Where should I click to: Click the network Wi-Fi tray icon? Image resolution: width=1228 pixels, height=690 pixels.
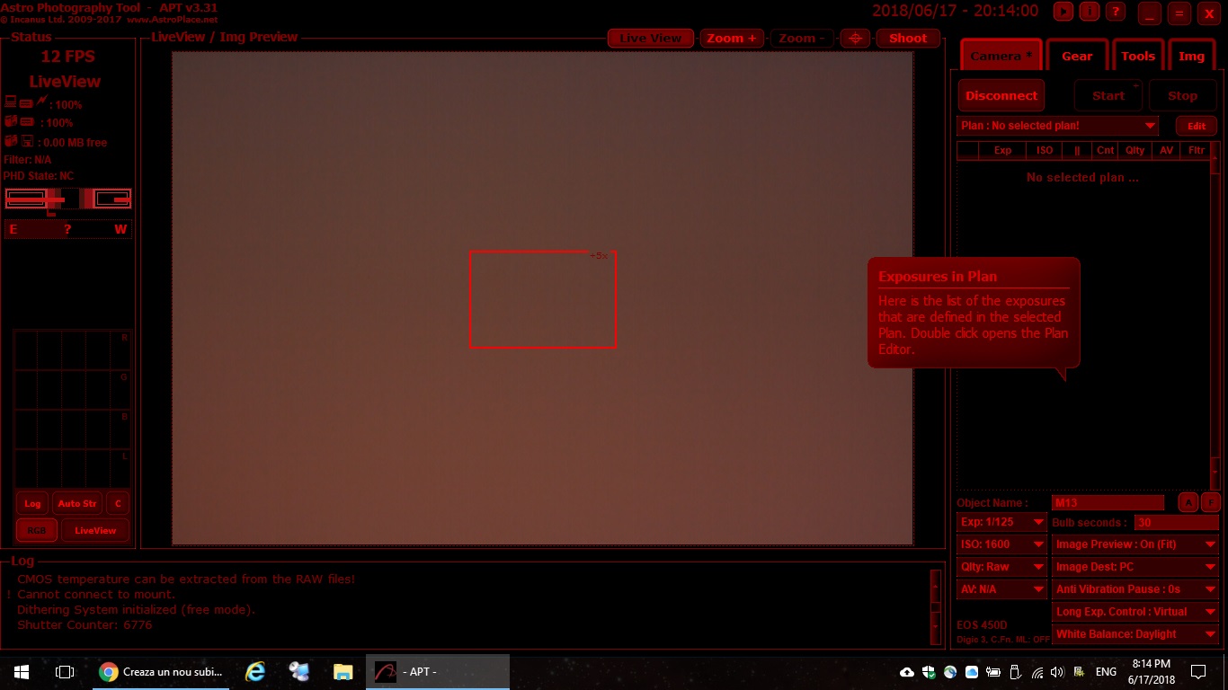click(1037, 672)
